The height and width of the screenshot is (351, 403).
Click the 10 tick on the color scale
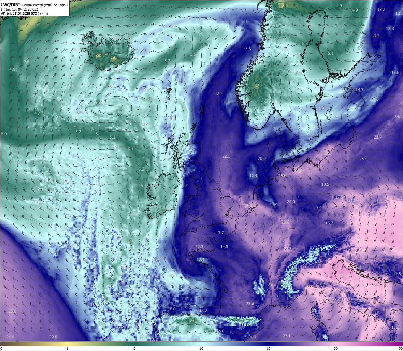click(201, 348)
